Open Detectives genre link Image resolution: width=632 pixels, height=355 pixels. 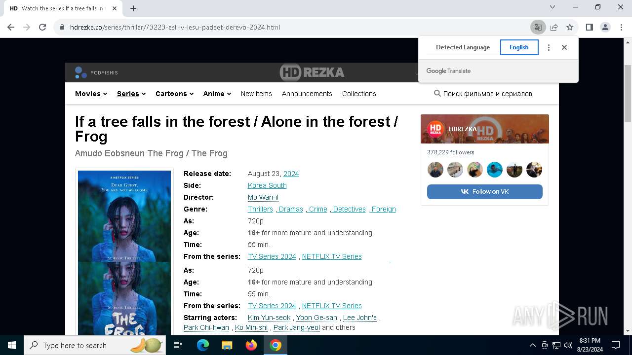pos(349,209)
